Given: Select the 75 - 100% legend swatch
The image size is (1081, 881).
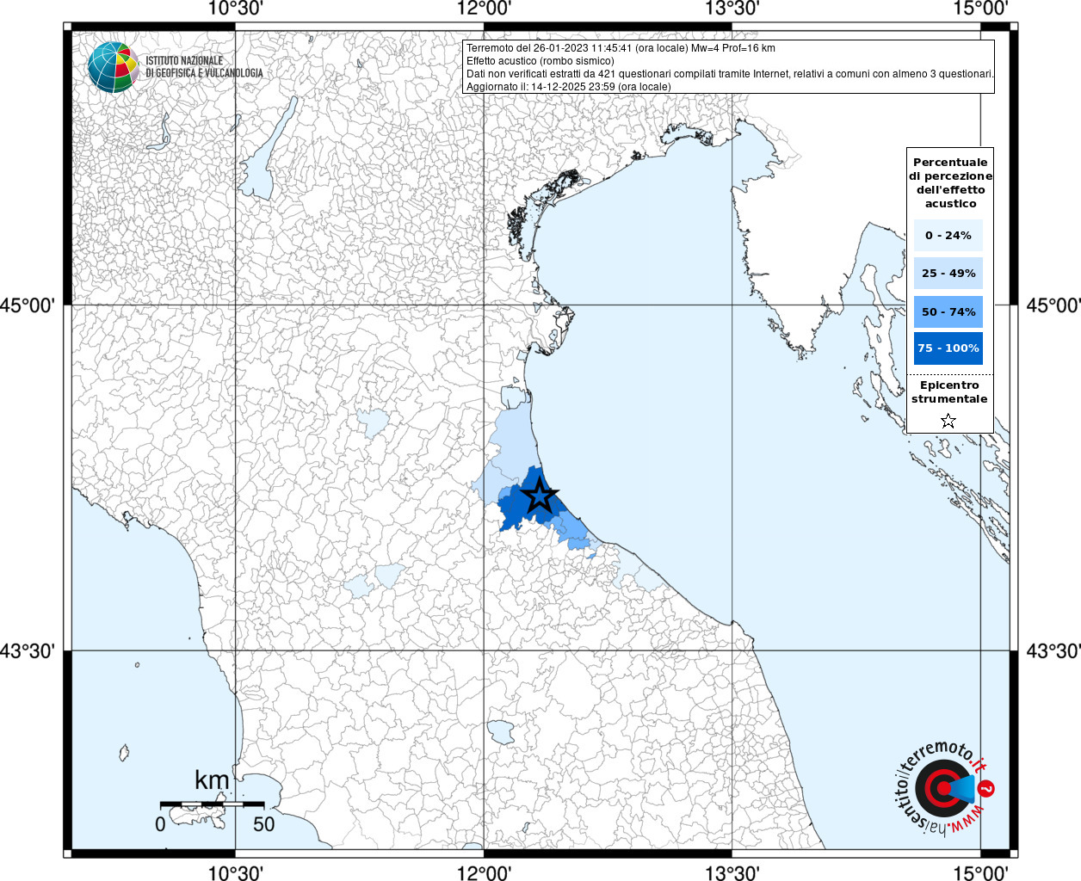Looking at the screenshot, I should pos(948,348).
